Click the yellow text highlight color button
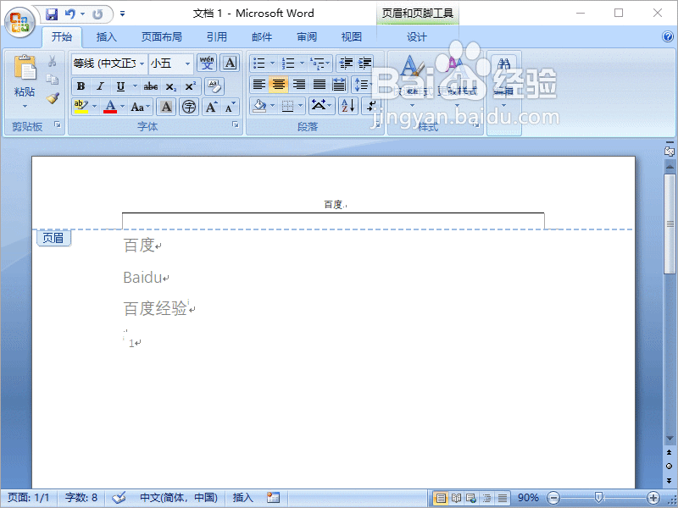Image resolution: width=678 pixels, height=508 pixels. click(81, 107)
